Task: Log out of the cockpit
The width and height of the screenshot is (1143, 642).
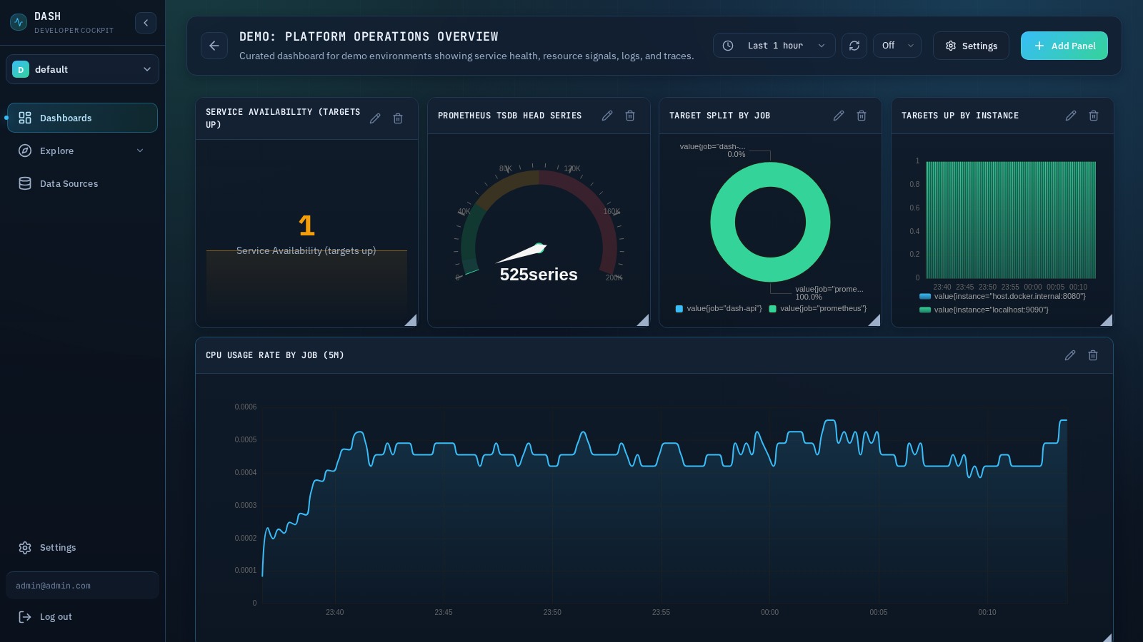Action: point(56,616)
